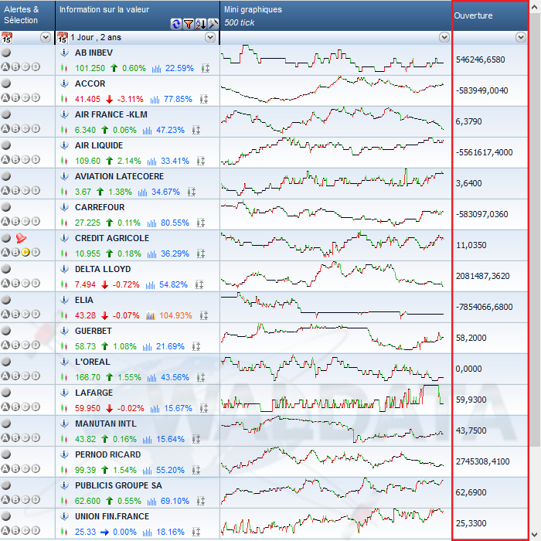Open info icon for AB INBEV
This screenshot has width=541, height=541.
[x=64, y=53]
